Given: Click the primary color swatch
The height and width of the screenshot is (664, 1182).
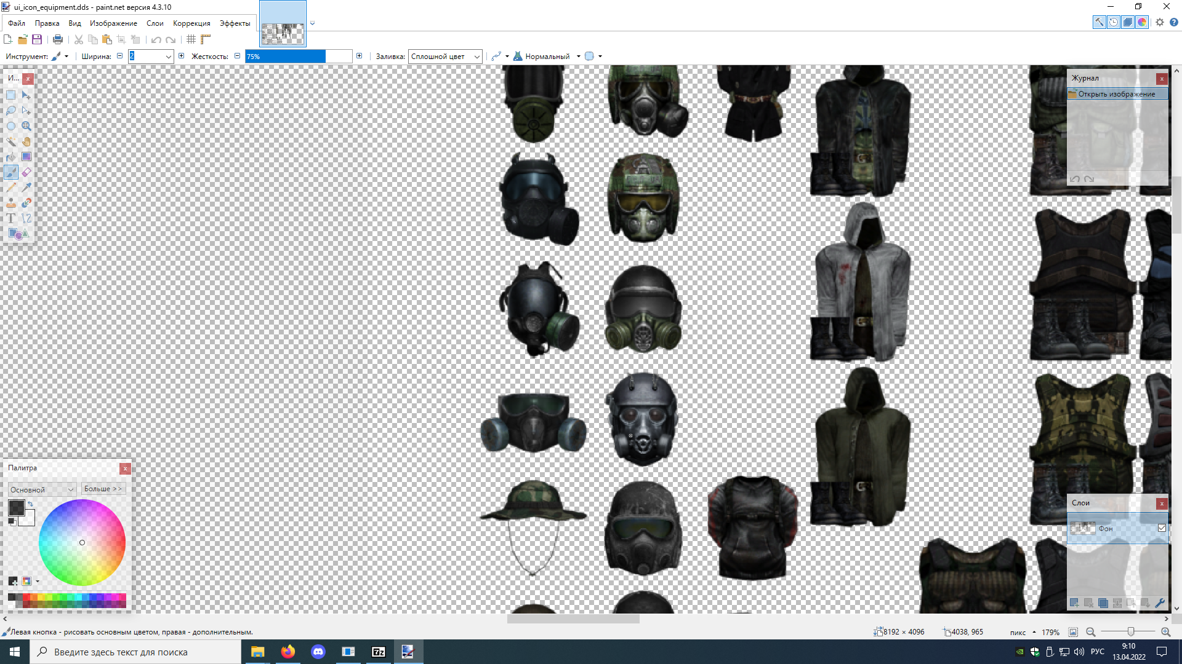Looking at the screenshot, I should pos(16,507).
